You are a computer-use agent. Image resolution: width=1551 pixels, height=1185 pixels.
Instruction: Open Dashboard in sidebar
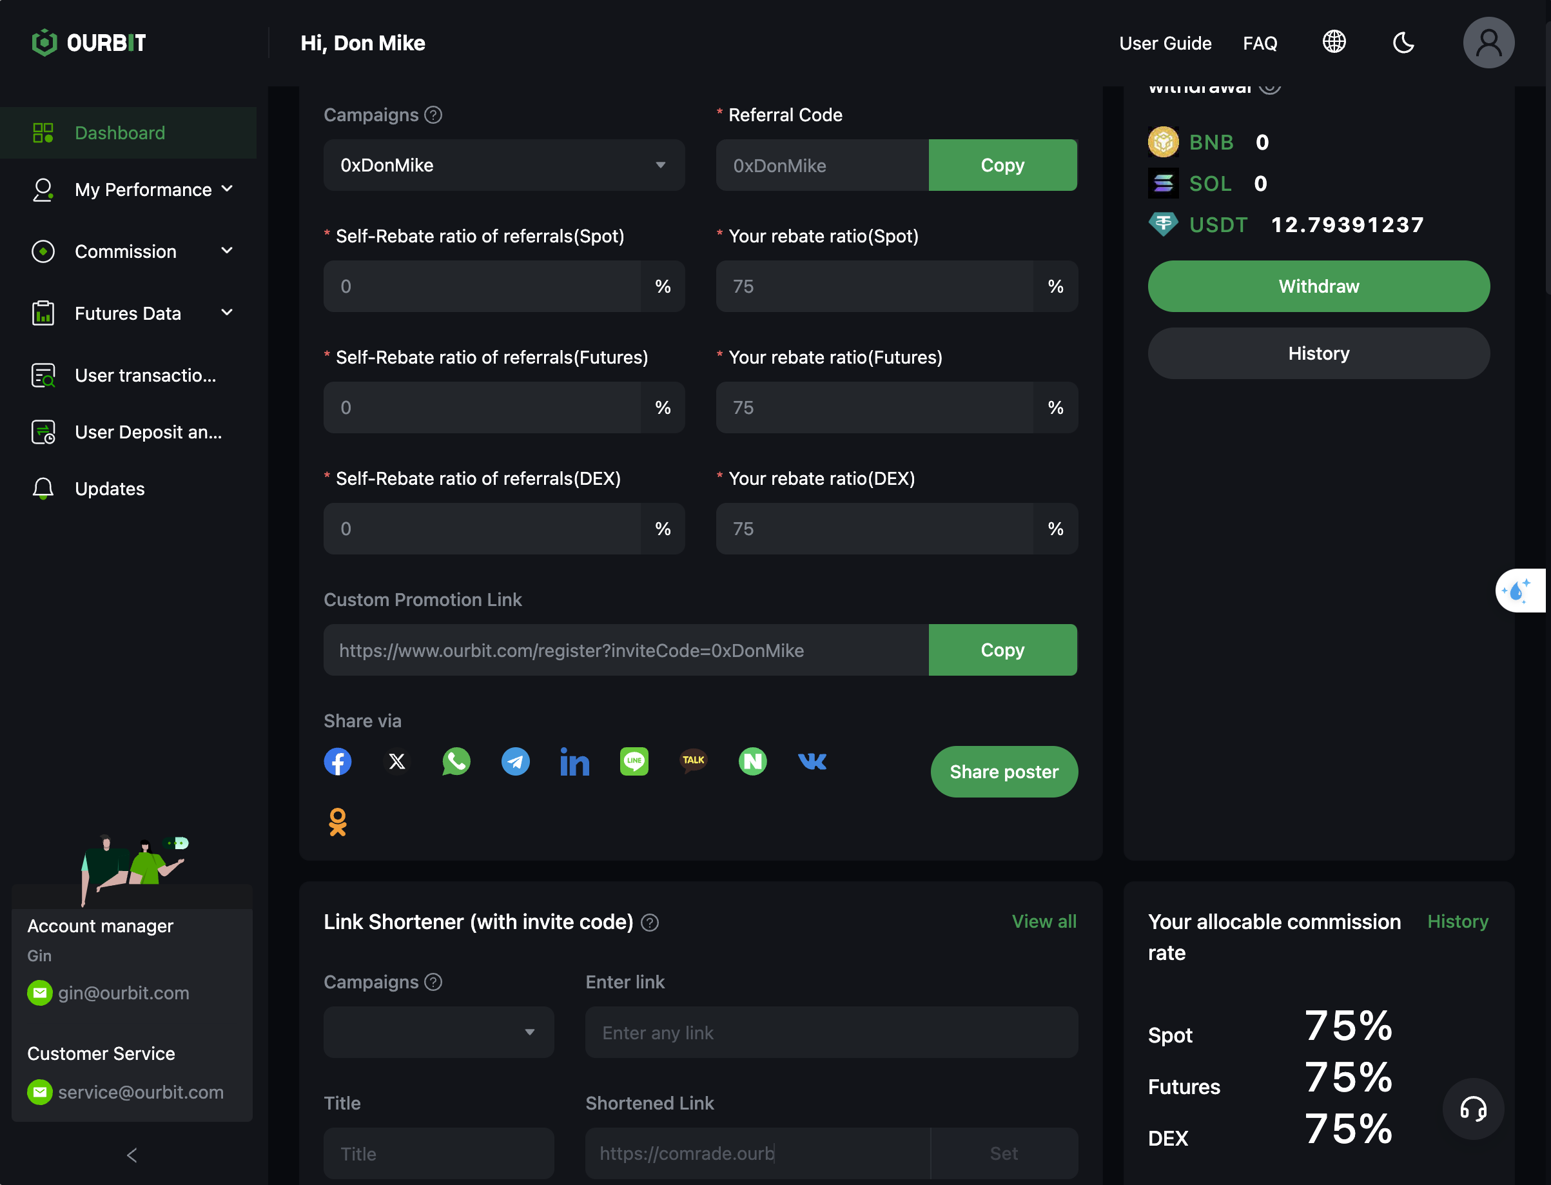120,133
